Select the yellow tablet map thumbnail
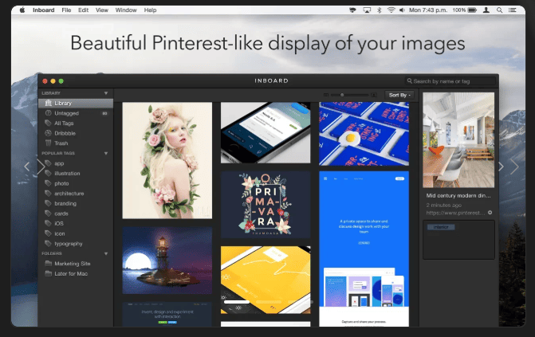 click(266, 280)
